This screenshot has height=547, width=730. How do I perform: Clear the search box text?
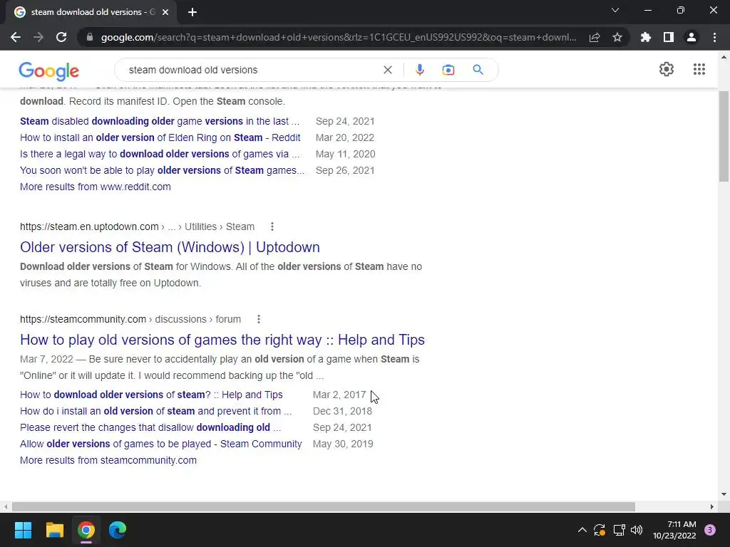[387, 70]
